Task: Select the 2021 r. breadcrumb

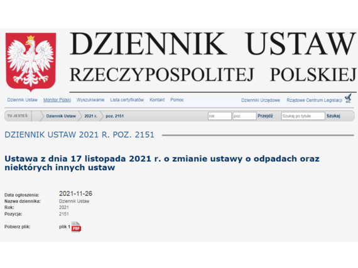Action: click(90, 116)
